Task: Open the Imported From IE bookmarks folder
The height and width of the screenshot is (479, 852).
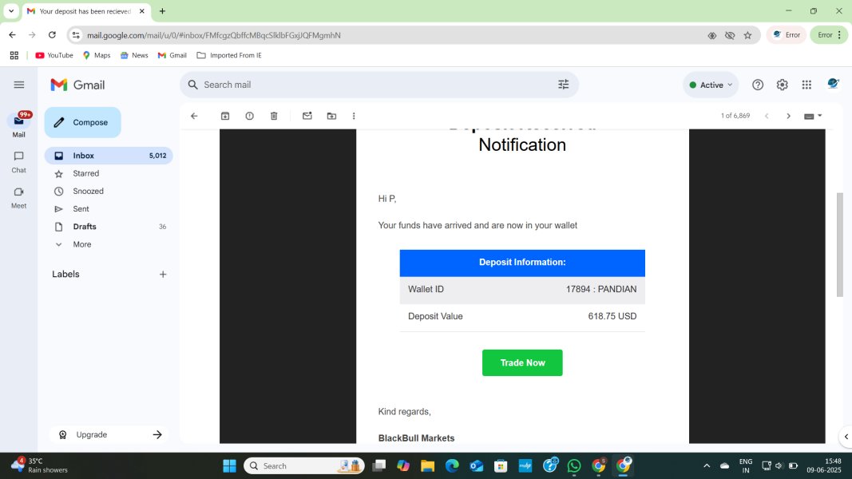Action: (x=228, y=55)
